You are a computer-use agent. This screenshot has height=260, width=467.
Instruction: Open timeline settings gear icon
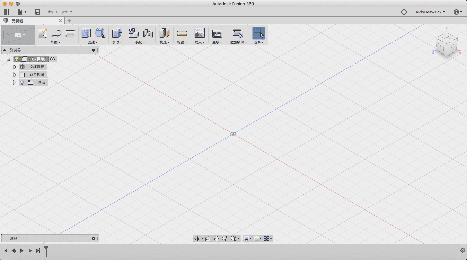pyautogui.click(x=463, y=250)
